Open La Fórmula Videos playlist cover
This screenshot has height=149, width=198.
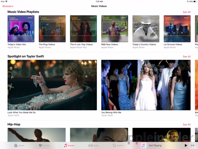[177, 29]
